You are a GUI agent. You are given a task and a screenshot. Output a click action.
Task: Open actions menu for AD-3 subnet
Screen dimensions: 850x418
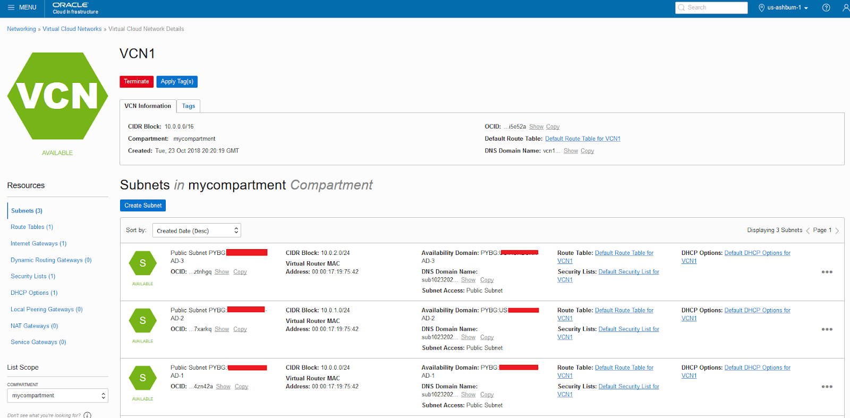(x=827, y=272)
